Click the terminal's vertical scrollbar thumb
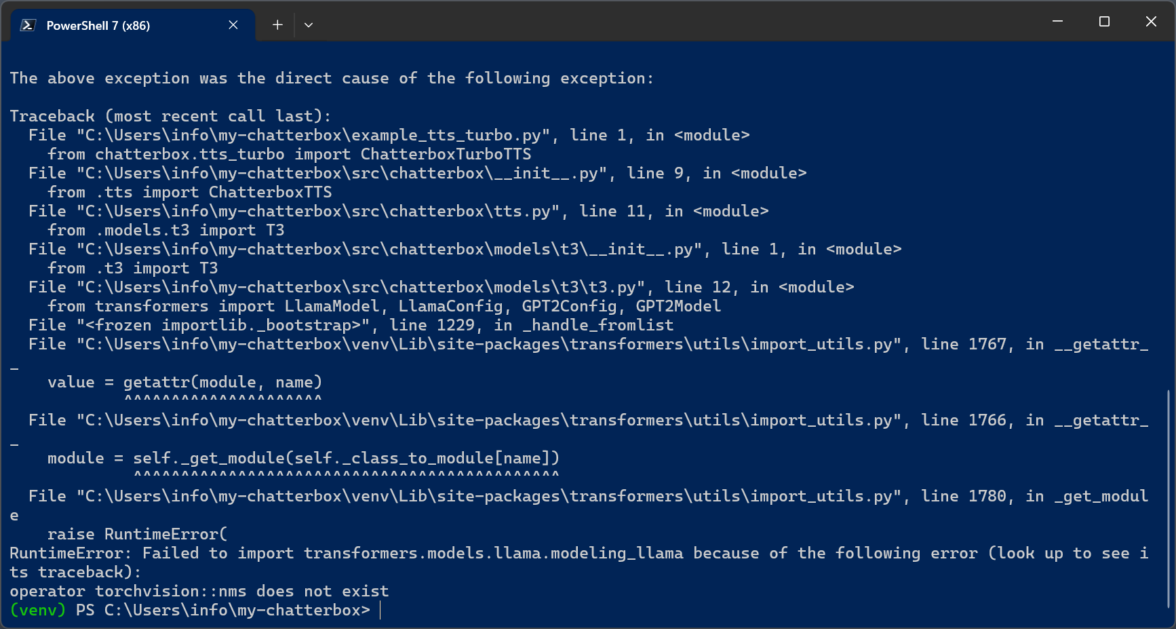 [1168, 499]
